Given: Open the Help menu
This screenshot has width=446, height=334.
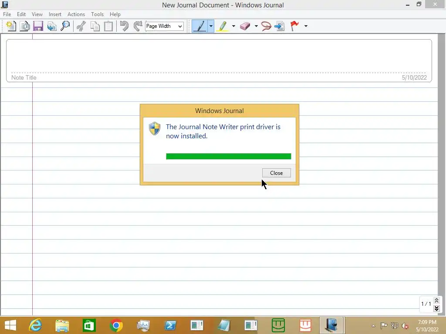Looking at the screenshot, I should click(x=115, y=14).
